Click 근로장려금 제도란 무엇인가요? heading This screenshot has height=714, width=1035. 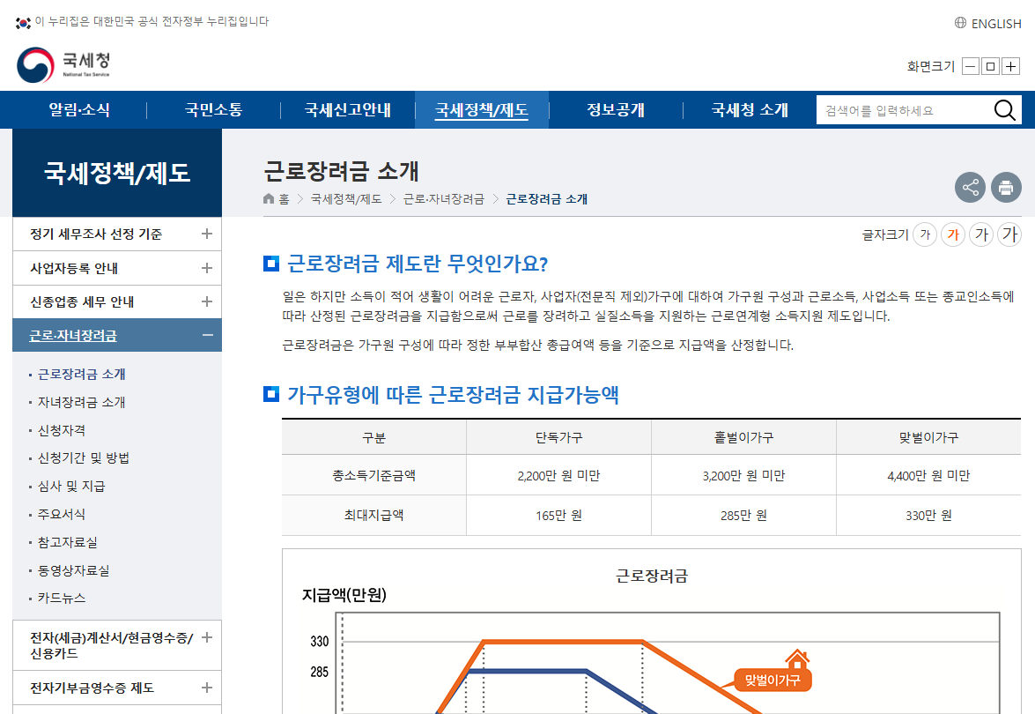(418, 264)
